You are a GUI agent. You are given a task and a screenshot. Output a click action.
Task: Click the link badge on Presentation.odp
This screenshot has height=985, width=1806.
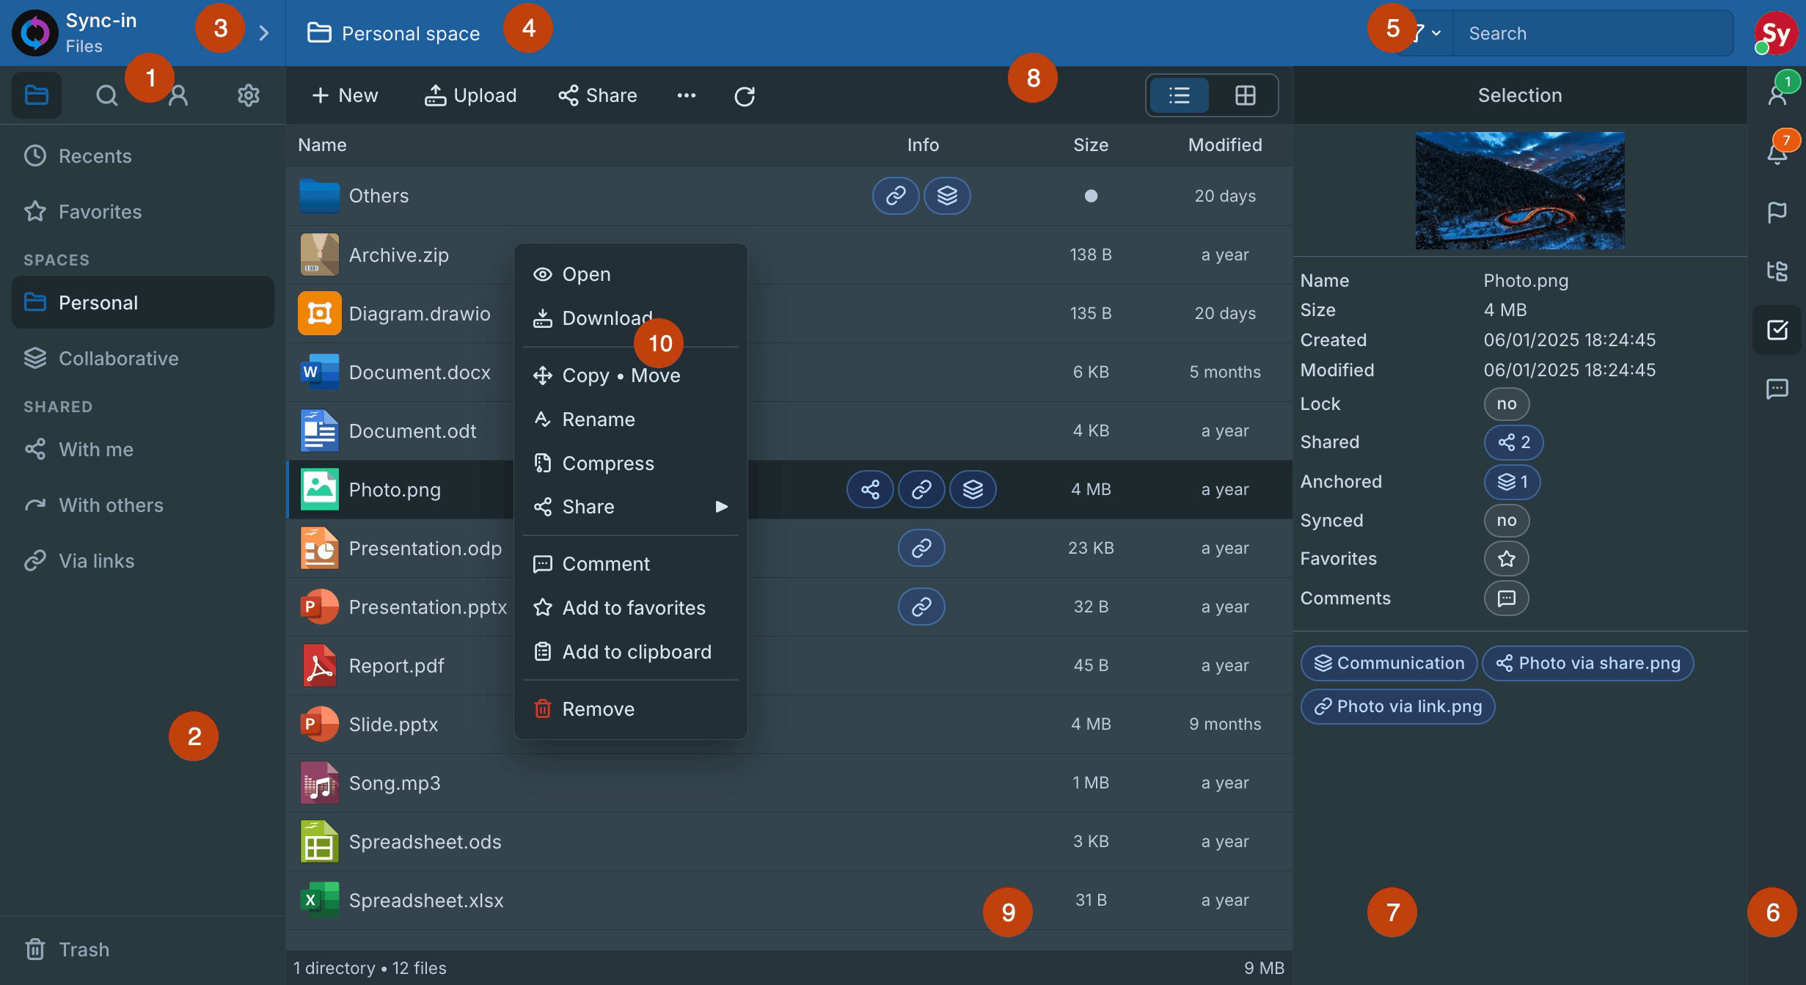(x=921, y=548)
